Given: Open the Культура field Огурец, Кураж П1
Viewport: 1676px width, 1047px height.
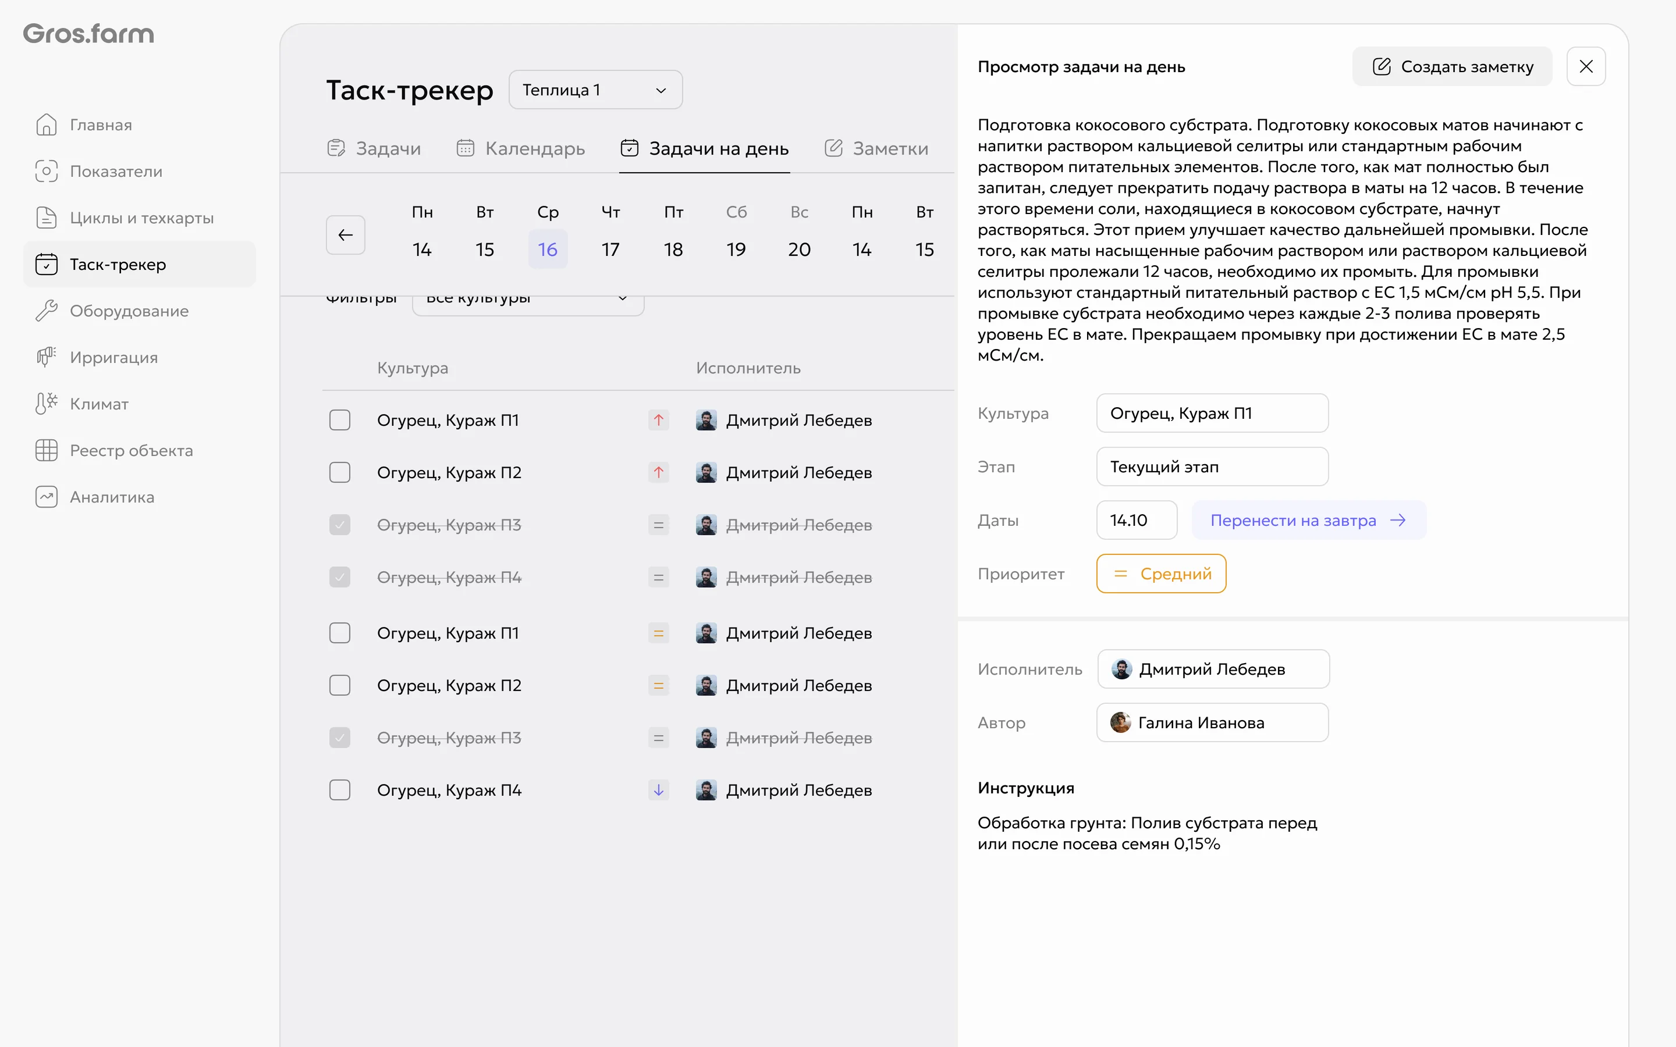Looking at the screenshot, I should point(1212,414).
